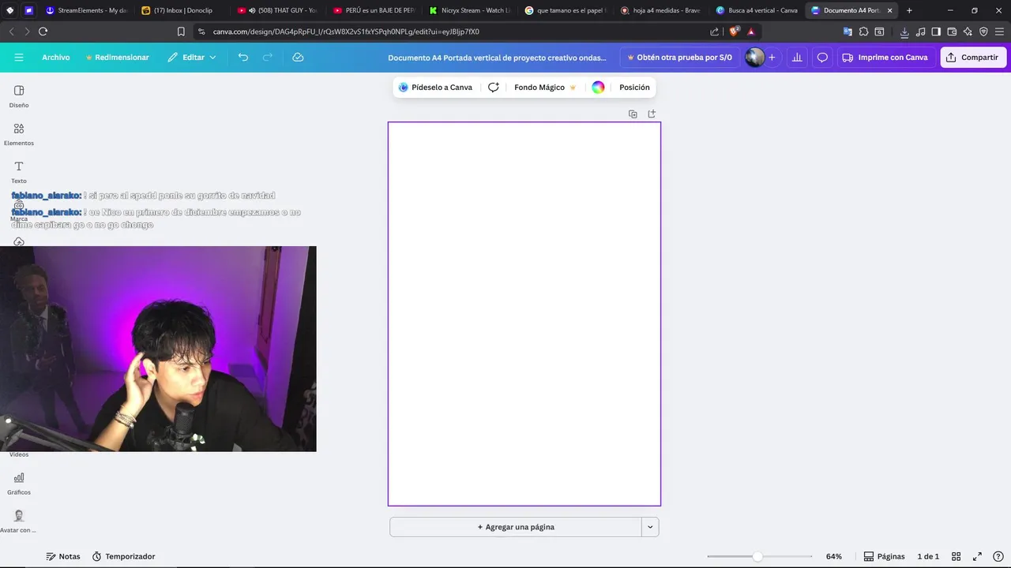Open Fondo Mágico tool
The image size is (1011, 568).
(x=545, y=88)
